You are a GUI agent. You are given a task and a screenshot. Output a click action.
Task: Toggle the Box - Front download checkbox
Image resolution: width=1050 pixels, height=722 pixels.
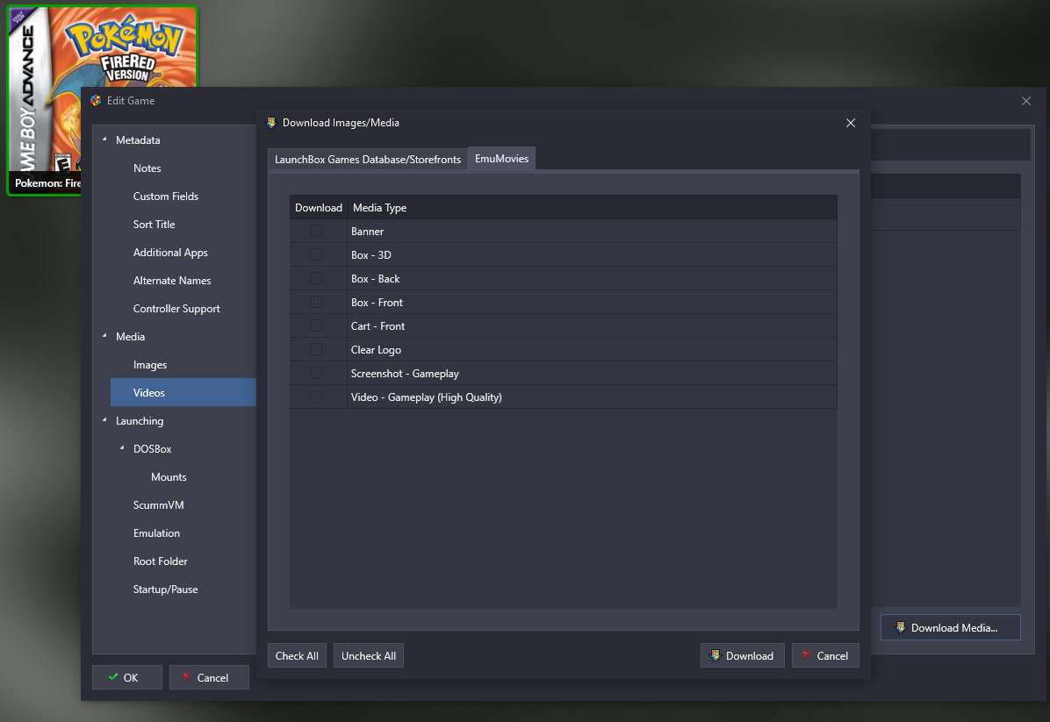tap(316, 303)
